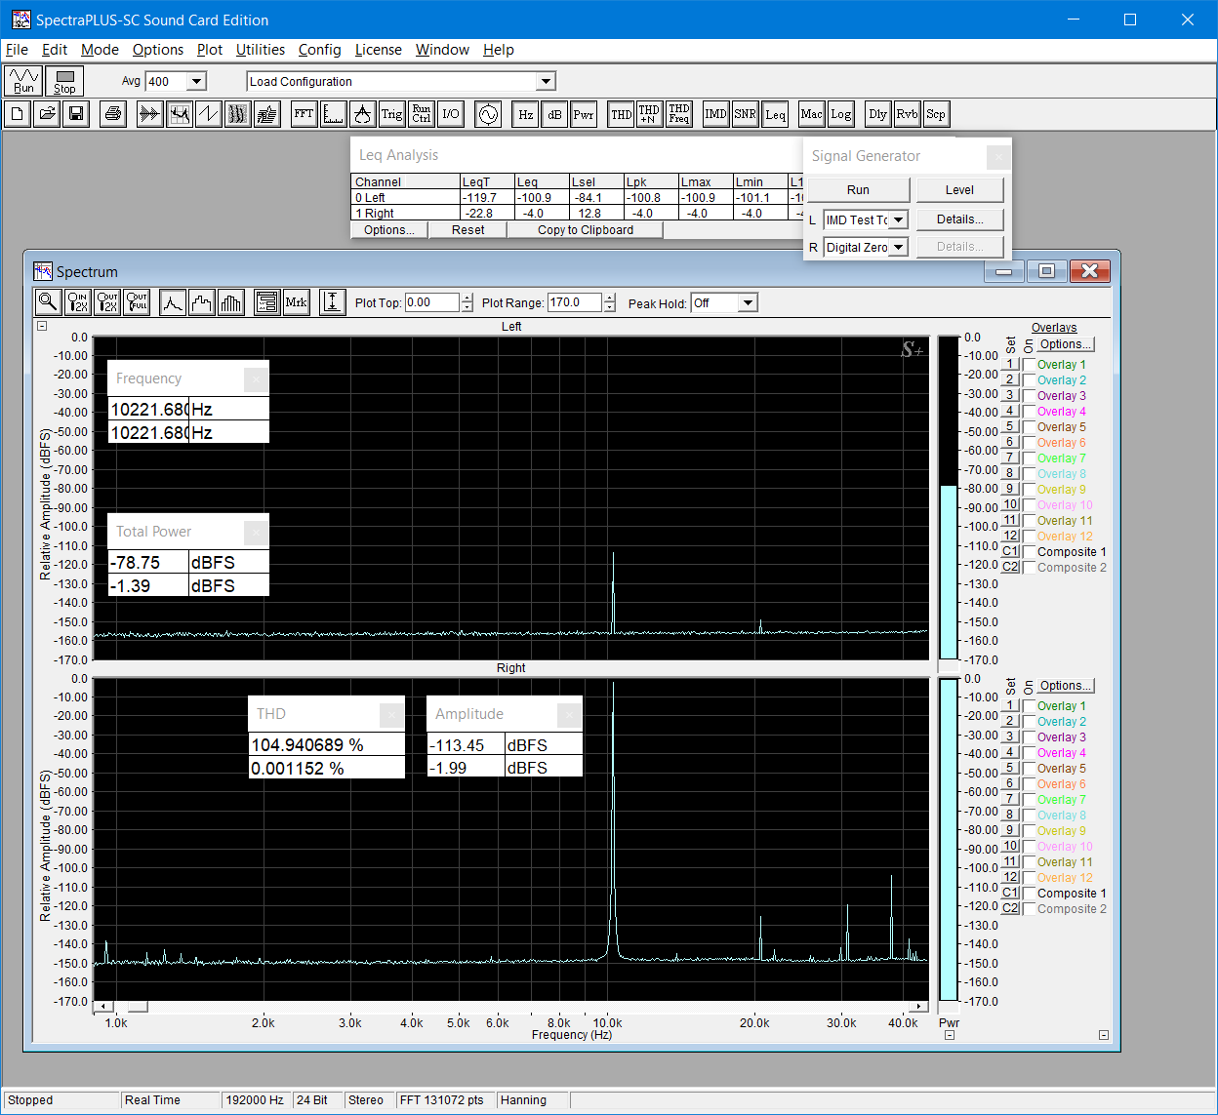Enable Overlay 1 checkbox in Left plot
This screenshot has width=1218, height=1115.
tap(1029, 365)
